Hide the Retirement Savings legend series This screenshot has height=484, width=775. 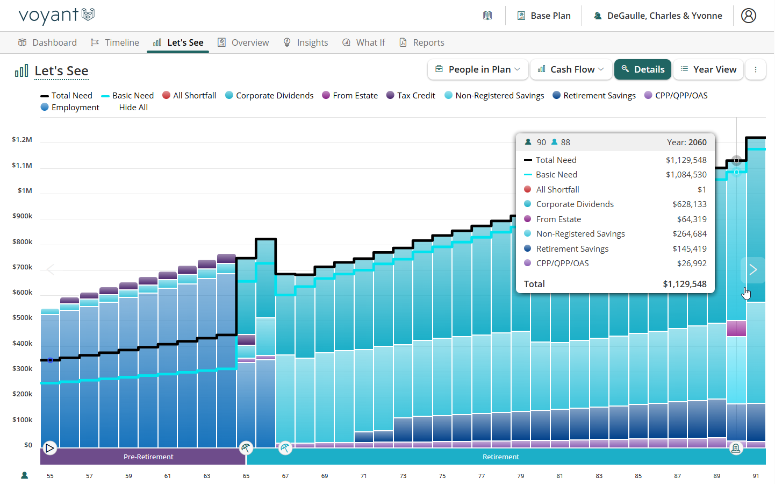pyautogui.click(x=594, y=96)
